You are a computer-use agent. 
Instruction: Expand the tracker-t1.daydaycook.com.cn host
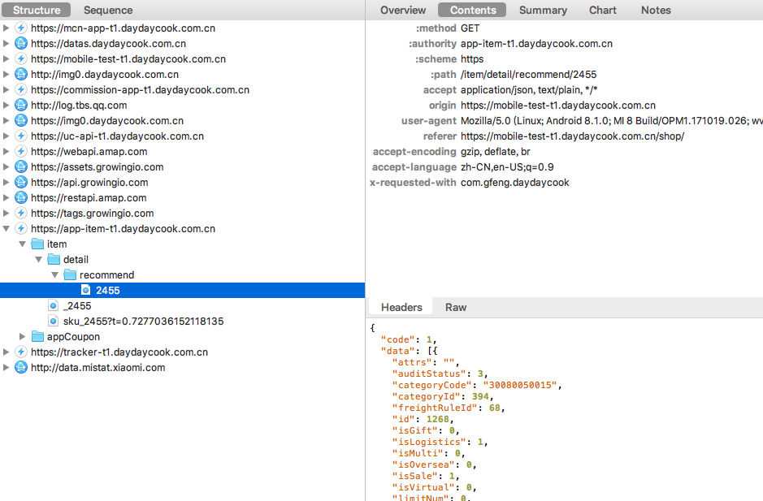7,352
